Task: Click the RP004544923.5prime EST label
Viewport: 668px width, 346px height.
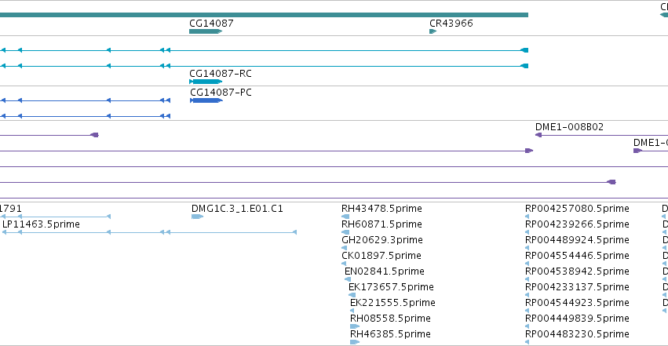Action: click(x=577, y=303)
